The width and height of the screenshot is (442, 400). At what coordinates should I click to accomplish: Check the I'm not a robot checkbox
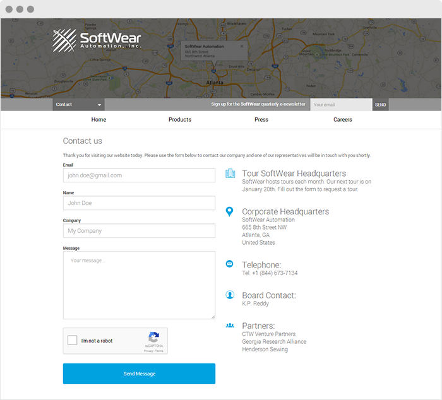73,340
